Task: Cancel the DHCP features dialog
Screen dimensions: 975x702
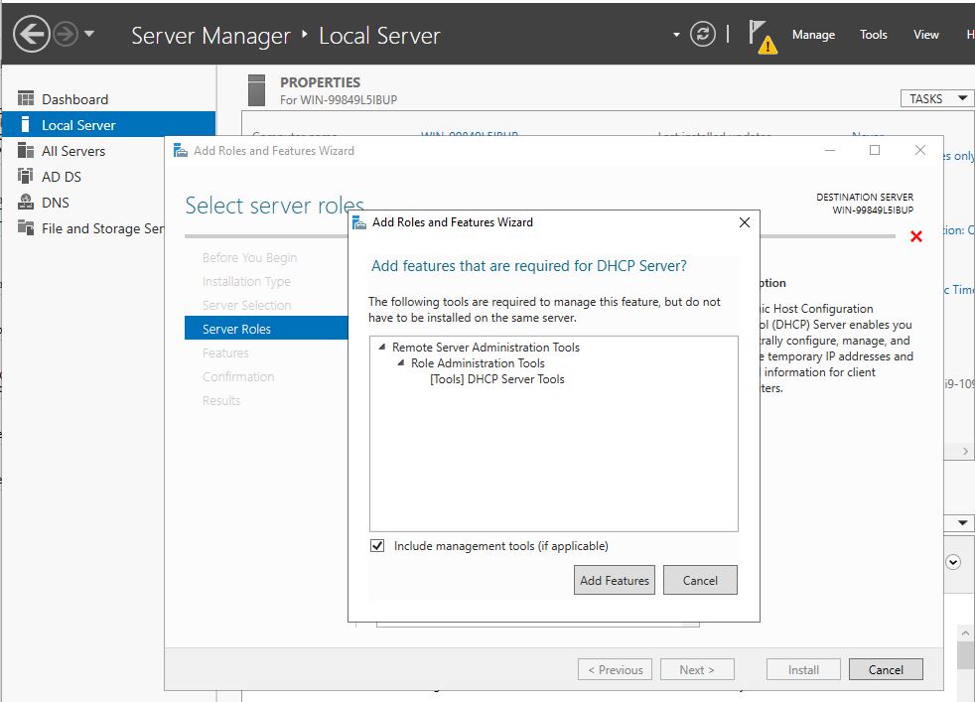Action: 700,580
